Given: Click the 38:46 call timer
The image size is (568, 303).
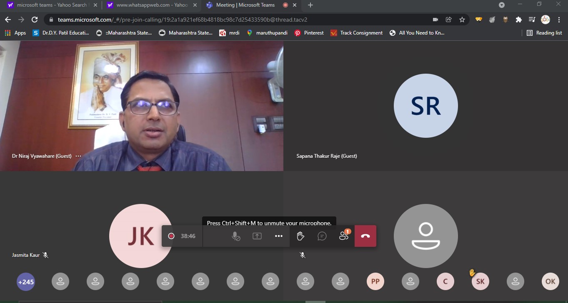Looking at the screenshot, I should tap(188, 236).
